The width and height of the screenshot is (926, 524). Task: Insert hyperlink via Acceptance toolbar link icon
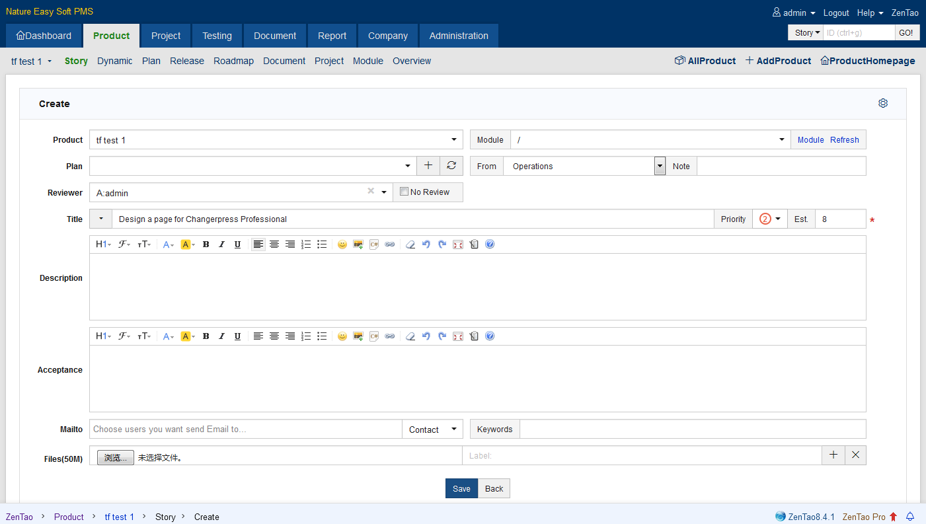(x=390, y=336)
